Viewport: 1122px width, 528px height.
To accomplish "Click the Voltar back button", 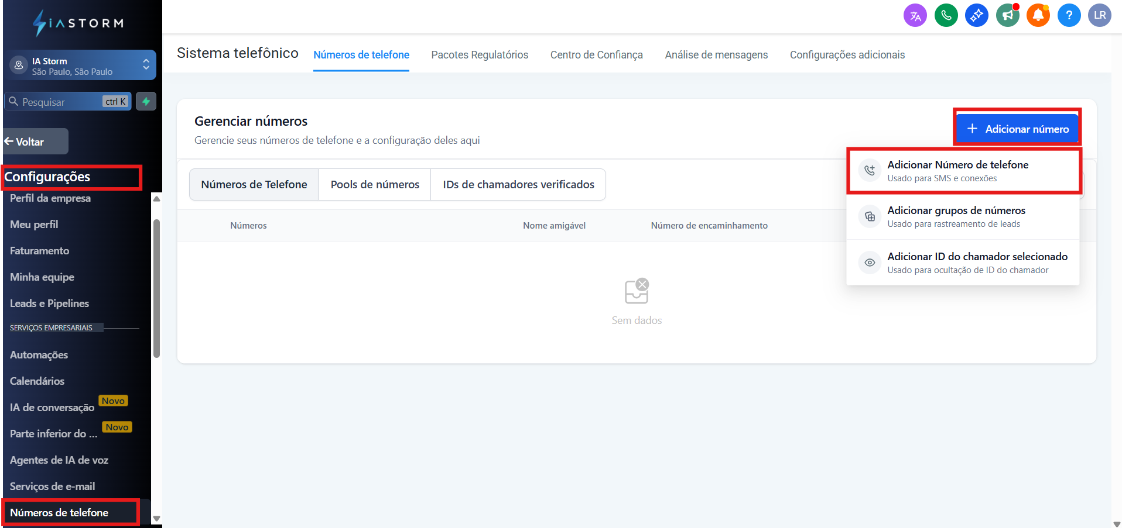I will [35, 142].
